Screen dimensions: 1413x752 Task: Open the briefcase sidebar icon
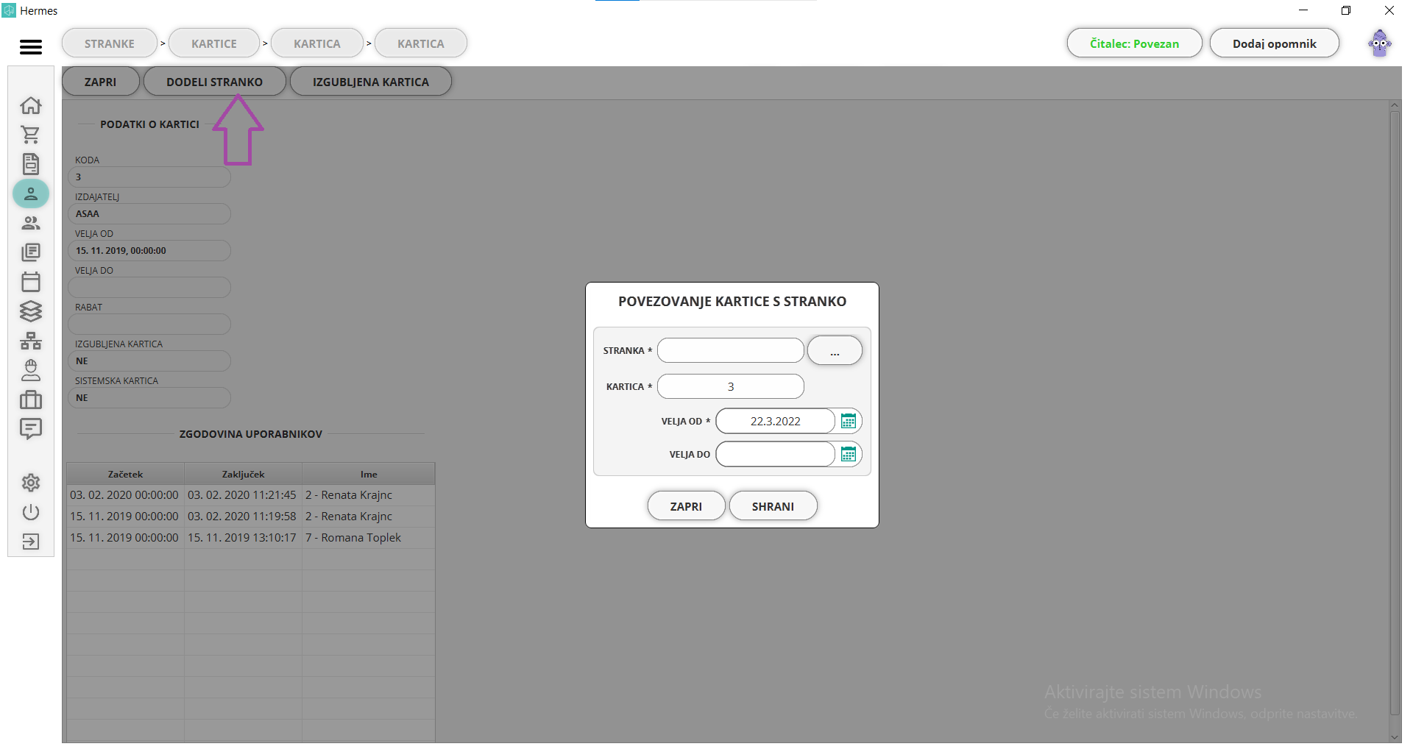tap(31, 400)
